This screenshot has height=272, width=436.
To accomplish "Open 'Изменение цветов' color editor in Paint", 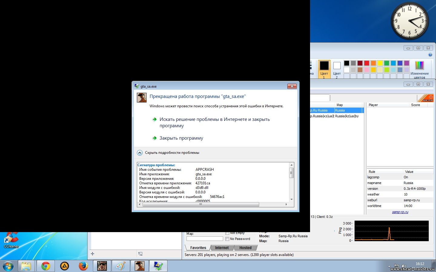I will click(419, 69).
